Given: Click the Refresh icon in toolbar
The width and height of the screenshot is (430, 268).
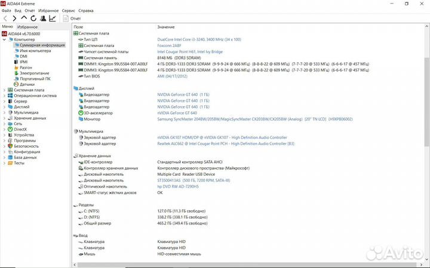Looking at the screenshot, I should coord(33,18).
